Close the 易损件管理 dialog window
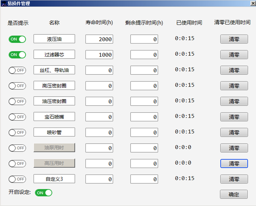The width and height of the screenshot is (256, 206). click(x=253, y=3)
